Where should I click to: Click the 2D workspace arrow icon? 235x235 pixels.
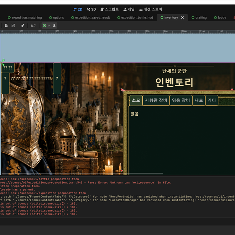(x=75, y=9)
